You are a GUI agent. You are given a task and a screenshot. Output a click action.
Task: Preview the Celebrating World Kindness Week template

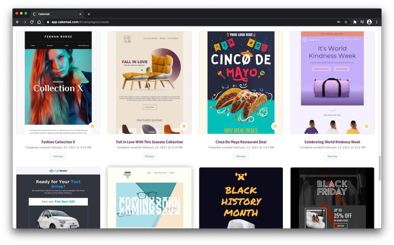coord(332,156)
